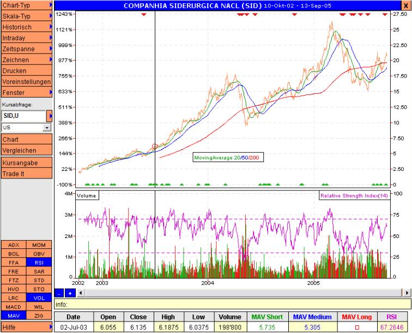The width and height of the screenshot is (412, 333).
Task: Disable the RSI indicator
Action: click(x=39, y=263)
